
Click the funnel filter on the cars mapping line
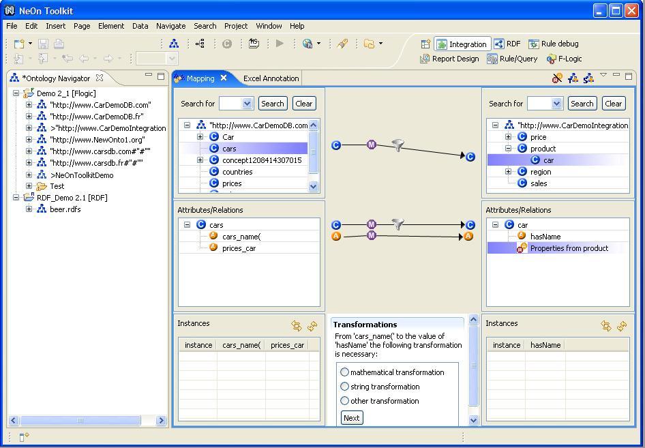click(x=397, y=224)
